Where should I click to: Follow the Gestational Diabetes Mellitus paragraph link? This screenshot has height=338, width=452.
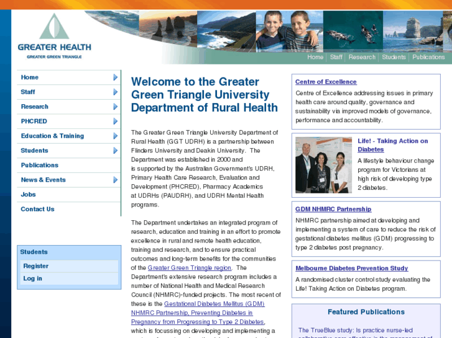(198, 313)
